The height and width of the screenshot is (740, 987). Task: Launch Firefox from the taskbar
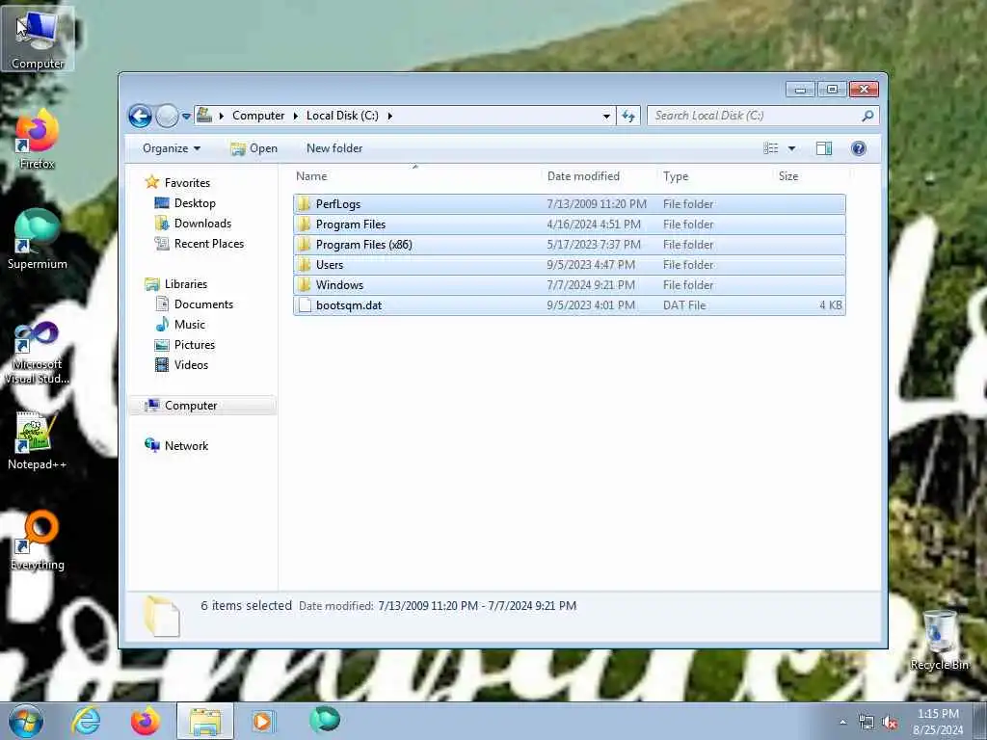coord(146,721)
